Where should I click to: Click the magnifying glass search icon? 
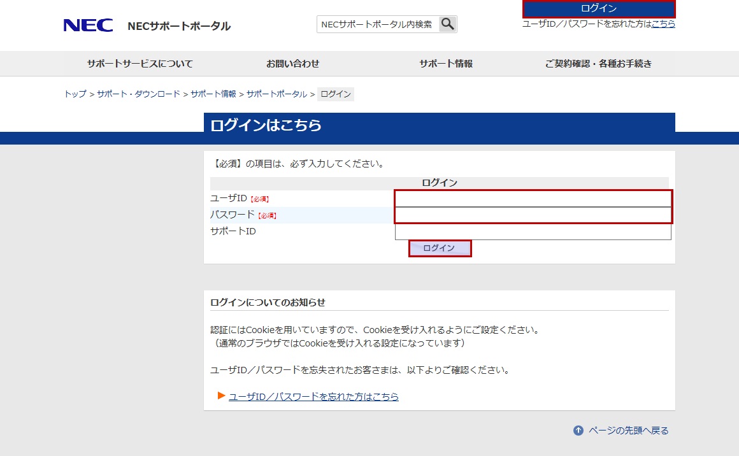point(448,24)
